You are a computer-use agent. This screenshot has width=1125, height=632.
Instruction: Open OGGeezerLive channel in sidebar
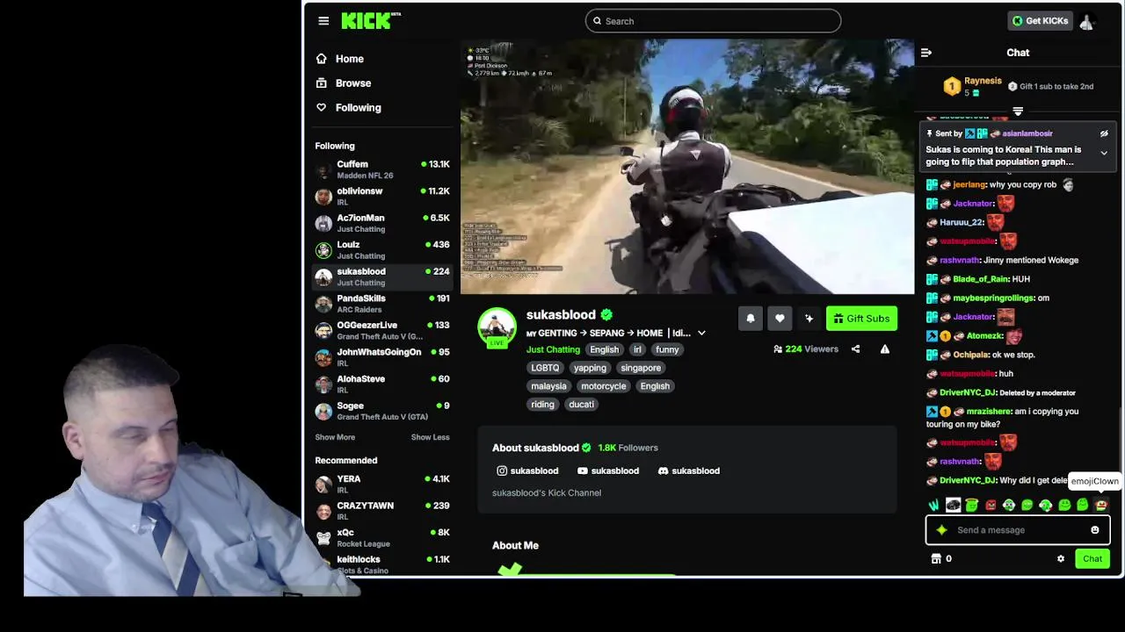click(x=382, y=330)
